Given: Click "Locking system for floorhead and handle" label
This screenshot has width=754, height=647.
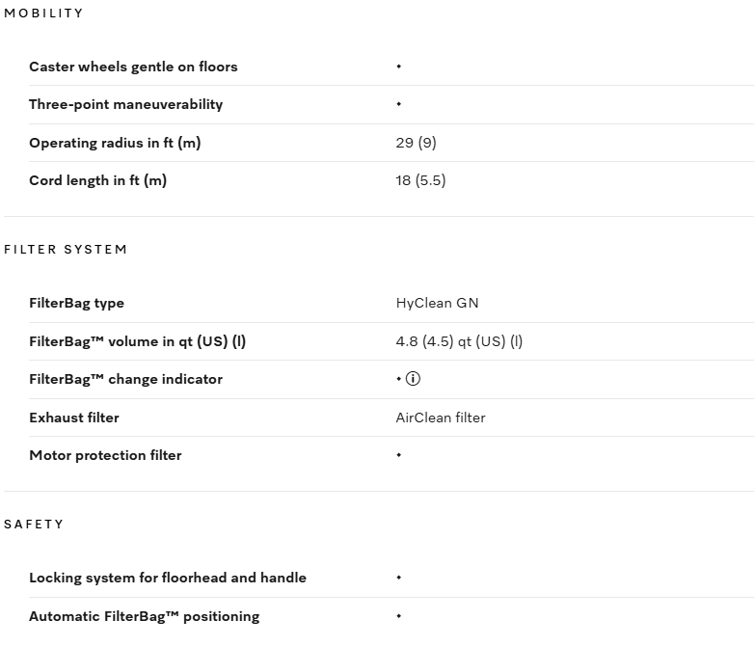Looking at the screenshot, I should [168, 578].
